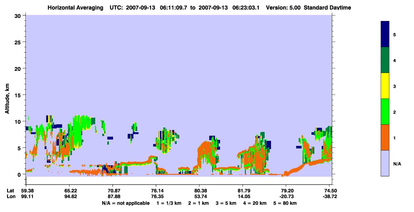Click the altitude tick label 10
The height and width of the screenshot is (212, 414).
(x=18, y=121)
